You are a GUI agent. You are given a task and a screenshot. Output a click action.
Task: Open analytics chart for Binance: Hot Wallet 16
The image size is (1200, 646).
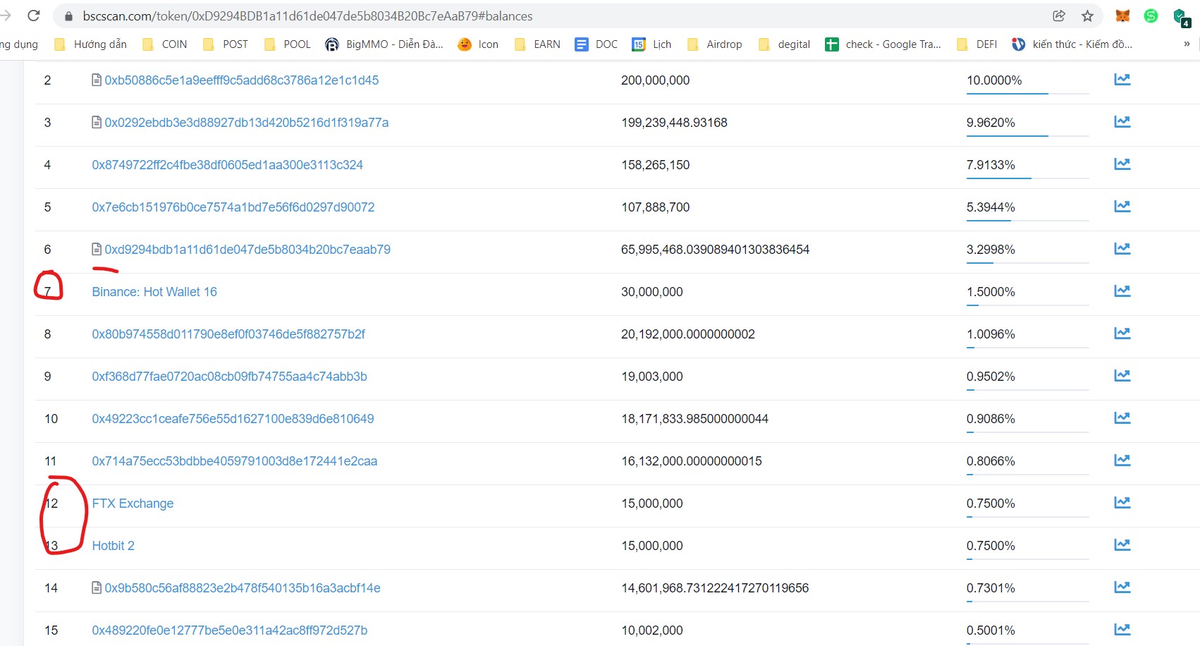tap(1122, 291)
